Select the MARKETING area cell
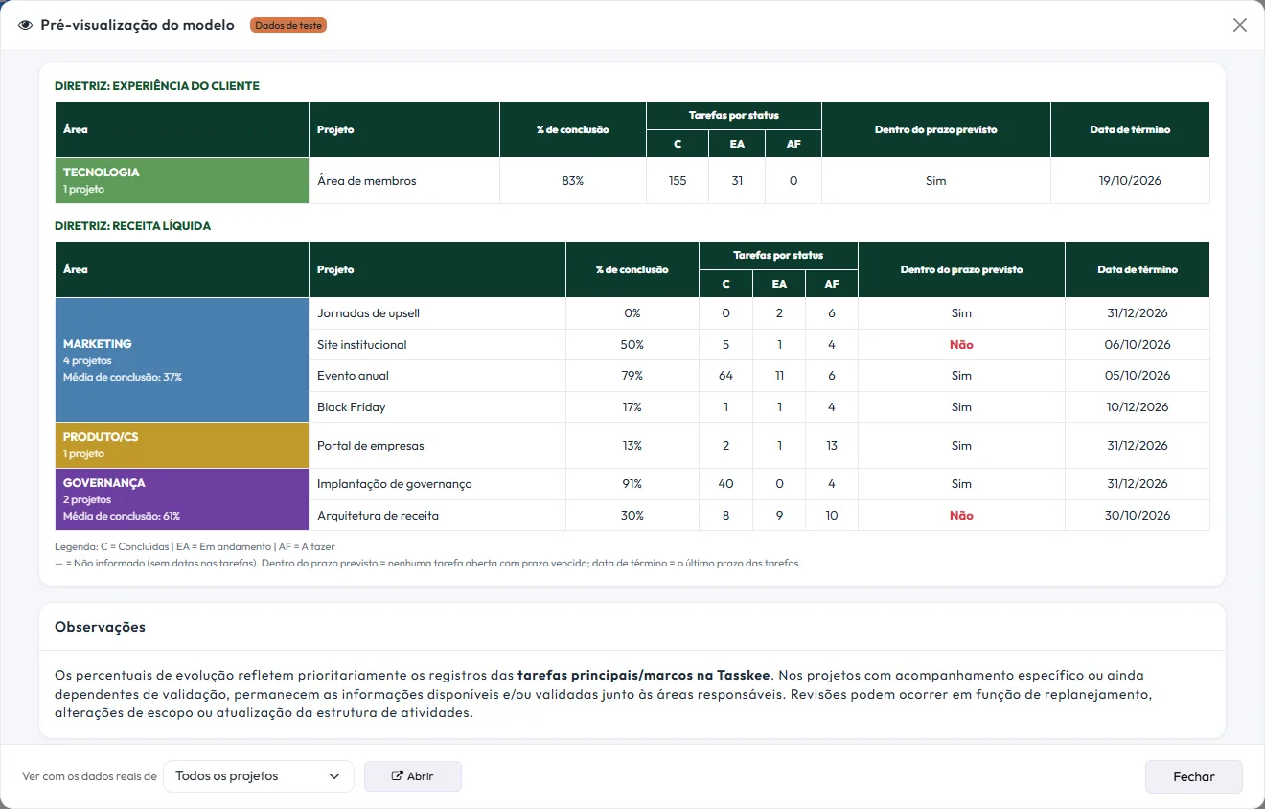The height and width of the screenshot is (809, 1265). coord(182,359)
